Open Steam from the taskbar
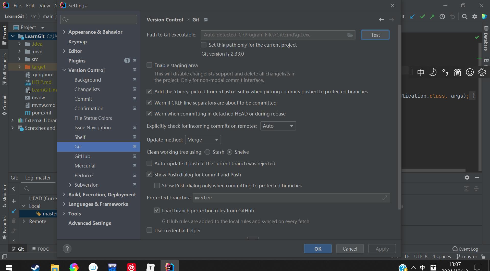490x271 pixels. click(x=35, y=267)
